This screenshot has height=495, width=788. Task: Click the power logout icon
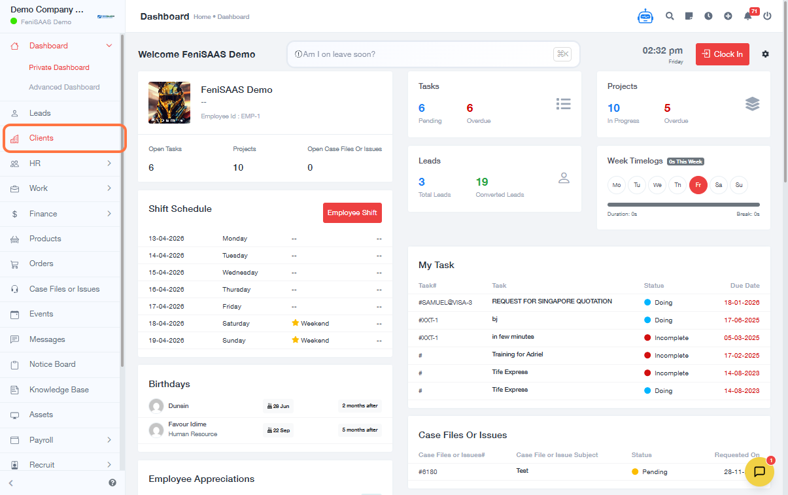[767, 16]
